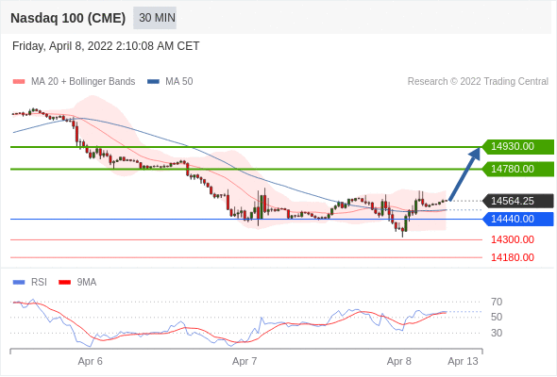This screenshot has height=377, width=557.
Task: Click the 9MA red legend swatch
Action: coord(64,283)
